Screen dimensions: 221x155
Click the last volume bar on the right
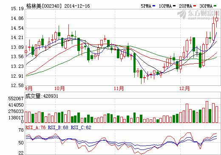[217, 114]
